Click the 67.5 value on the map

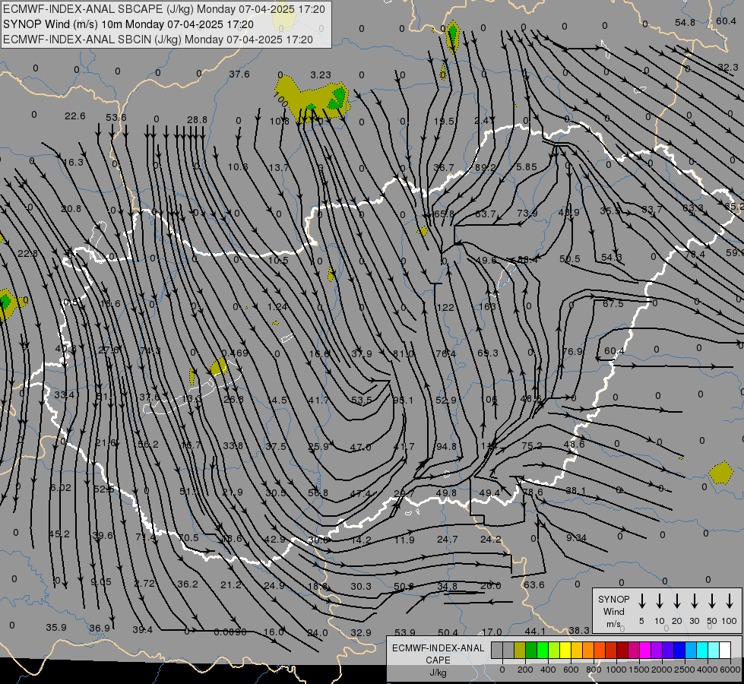point(613,303)
